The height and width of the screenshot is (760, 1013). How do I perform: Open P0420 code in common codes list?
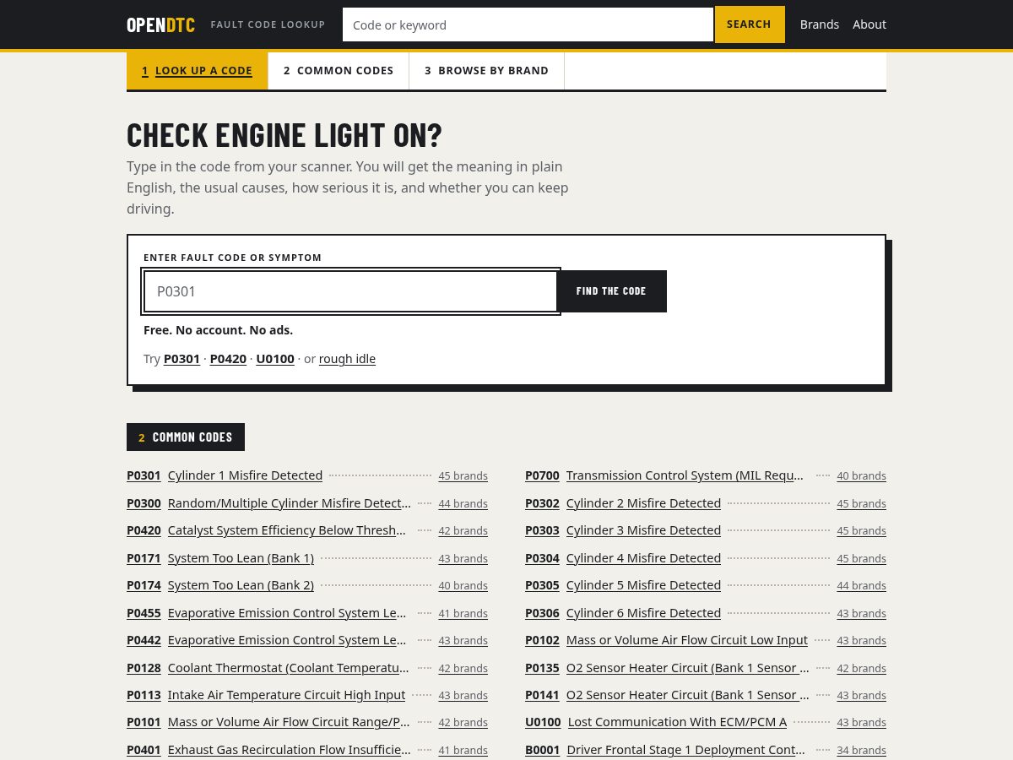[x=144, y=530]
